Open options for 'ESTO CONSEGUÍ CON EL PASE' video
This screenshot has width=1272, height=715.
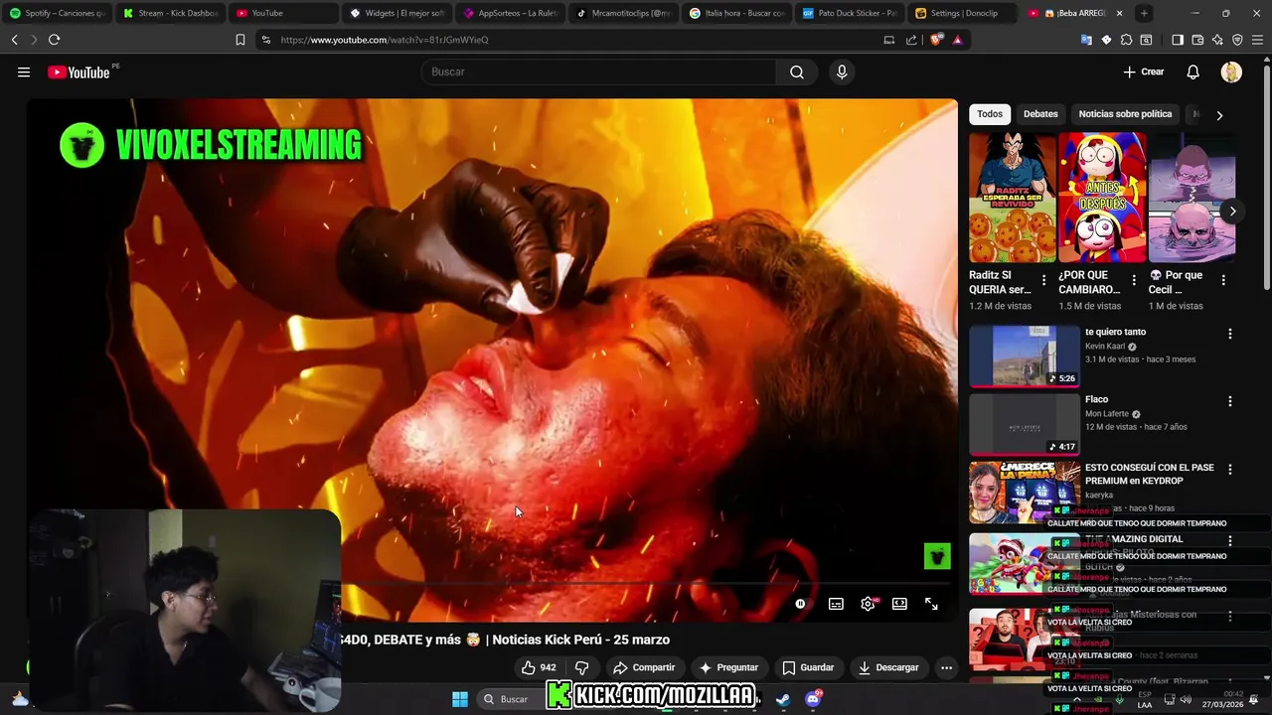pos(1230,470)
